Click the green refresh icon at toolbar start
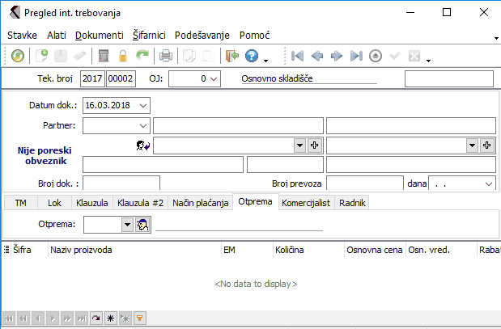 tap(18, 56)
